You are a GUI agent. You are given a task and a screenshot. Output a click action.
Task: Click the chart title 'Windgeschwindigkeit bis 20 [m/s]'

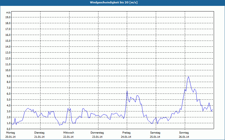(114, 3)
